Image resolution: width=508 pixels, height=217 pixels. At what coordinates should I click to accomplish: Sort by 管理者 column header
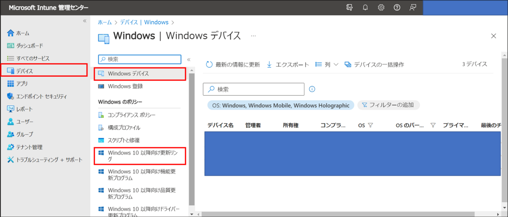click(x=253, y=125)
